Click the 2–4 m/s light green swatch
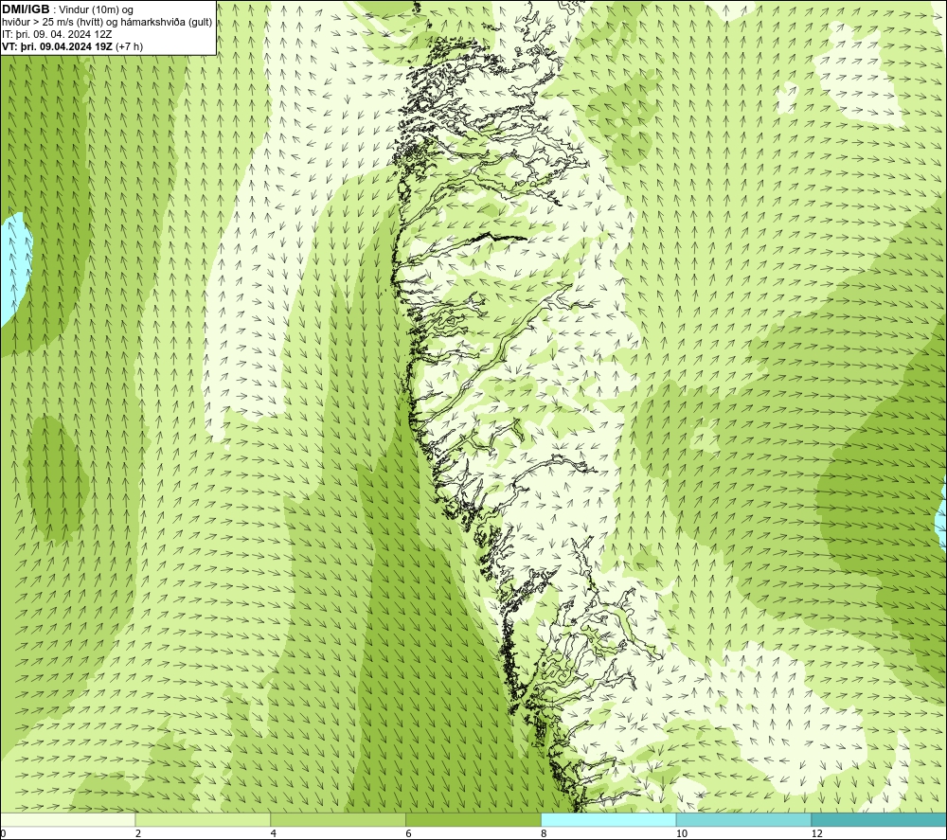This screenshot has width=947, height=840. [x=203, y=819]
